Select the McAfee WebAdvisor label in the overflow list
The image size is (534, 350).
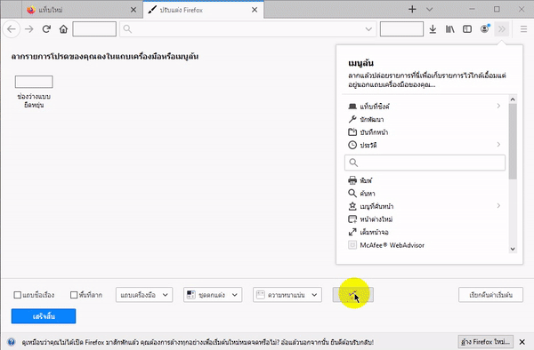click(392, 245)
